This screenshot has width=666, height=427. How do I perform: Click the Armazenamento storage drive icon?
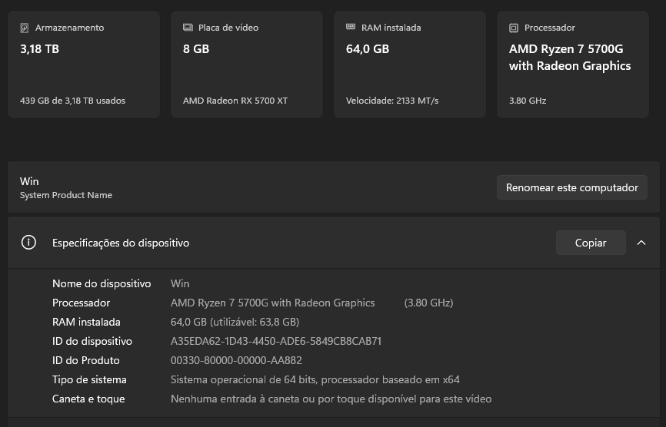point(25,28)
